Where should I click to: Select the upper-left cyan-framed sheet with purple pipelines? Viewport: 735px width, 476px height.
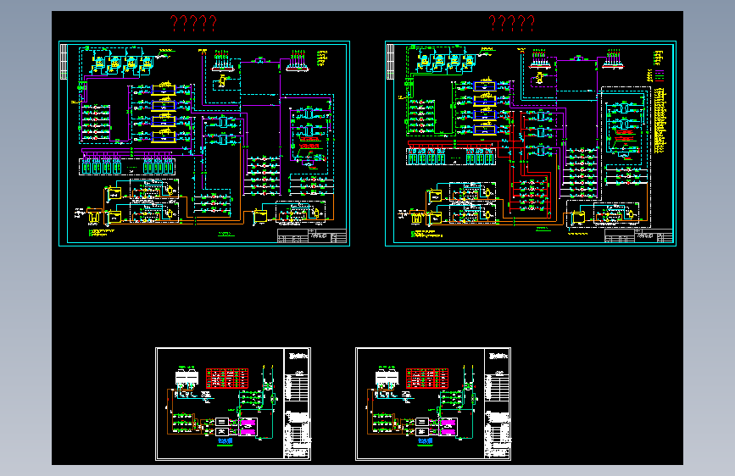(204, 143)
